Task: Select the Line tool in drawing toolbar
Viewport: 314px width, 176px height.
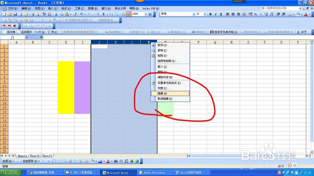Action: pos(43,161)
